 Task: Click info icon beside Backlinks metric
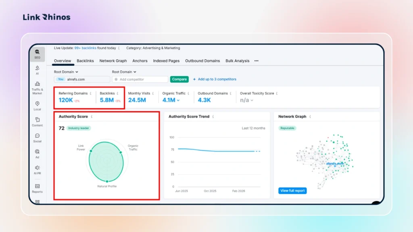pos(117,93)
